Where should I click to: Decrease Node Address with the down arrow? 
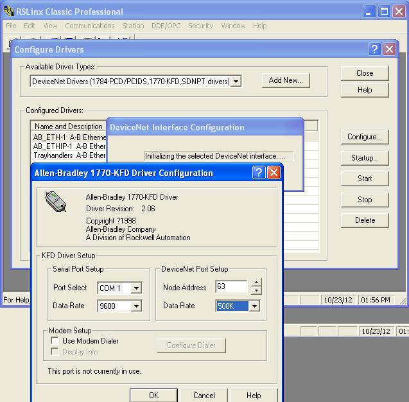click(256, 290)
